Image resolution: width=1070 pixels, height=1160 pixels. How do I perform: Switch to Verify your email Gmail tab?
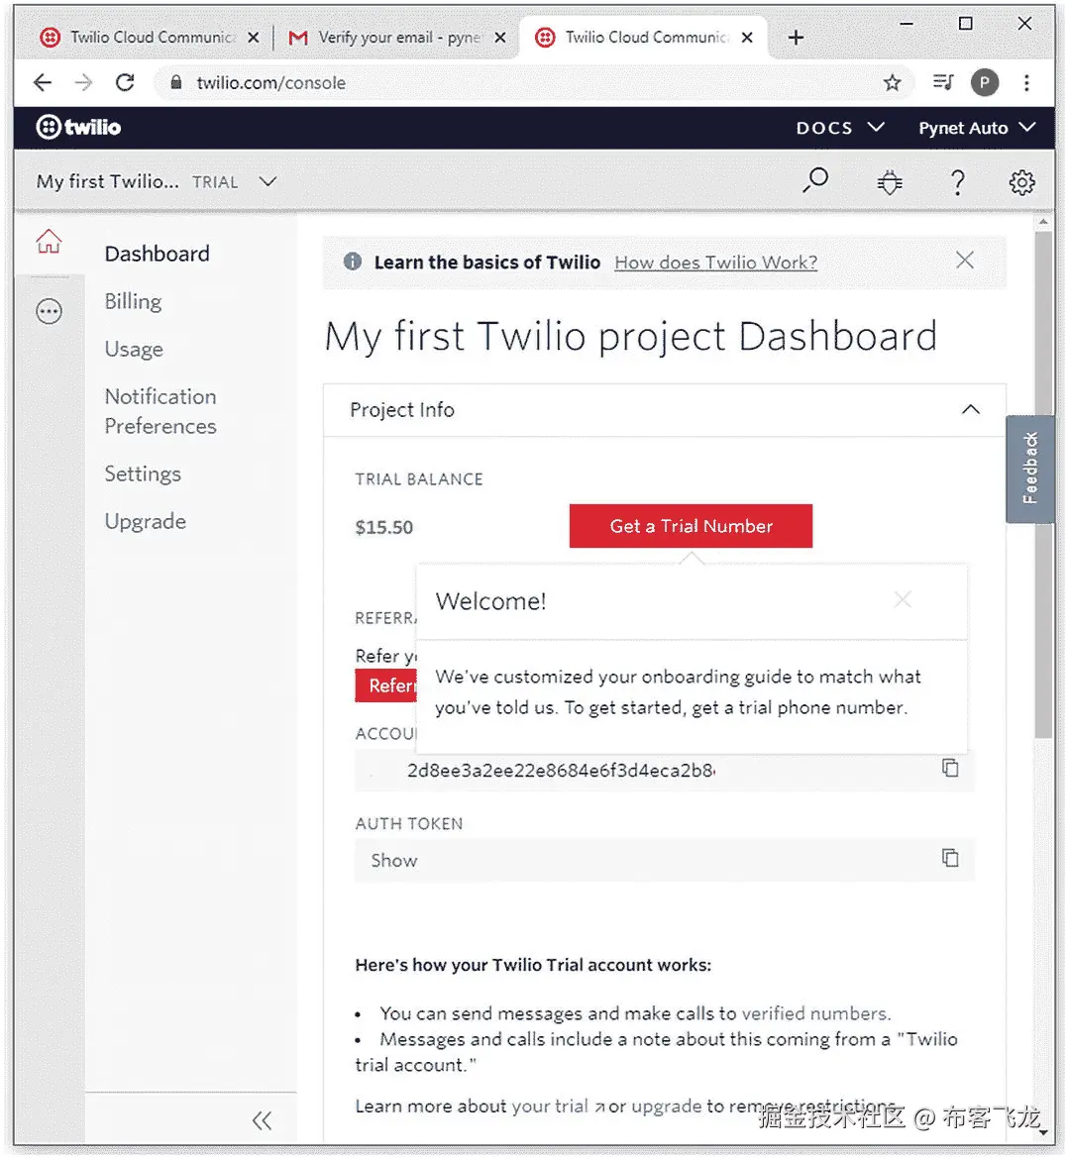coord(396,37)
